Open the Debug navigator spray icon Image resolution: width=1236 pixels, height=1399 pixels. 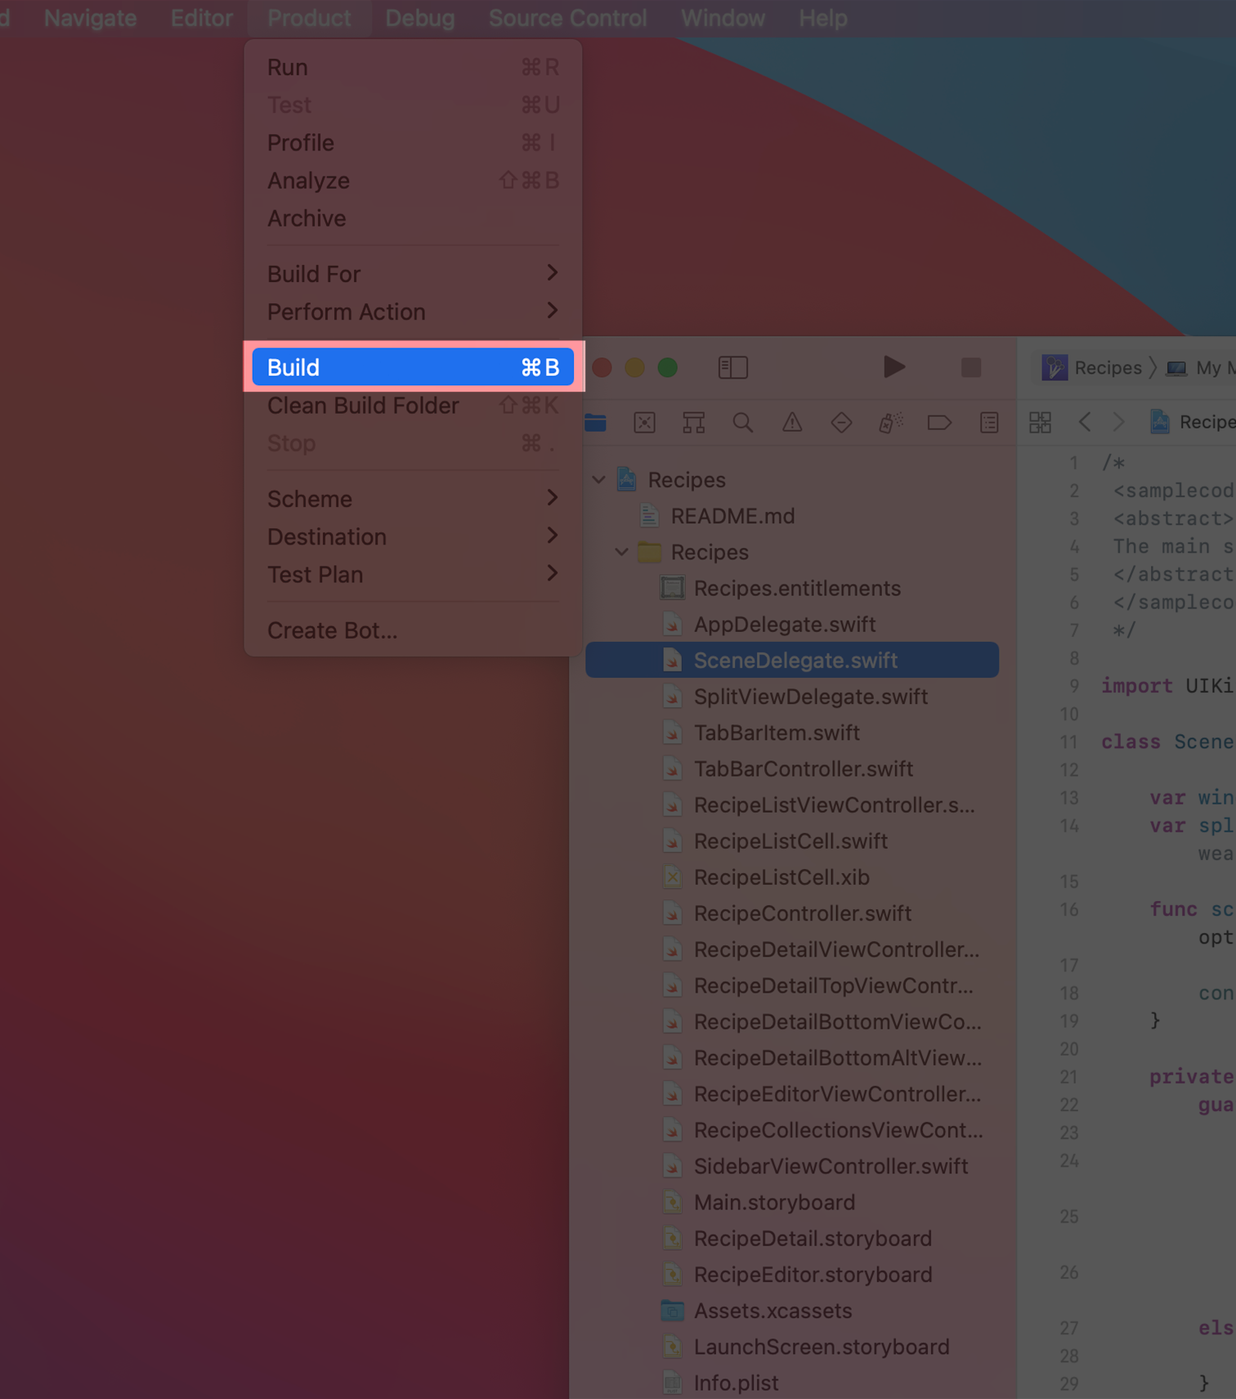point(890,423)
